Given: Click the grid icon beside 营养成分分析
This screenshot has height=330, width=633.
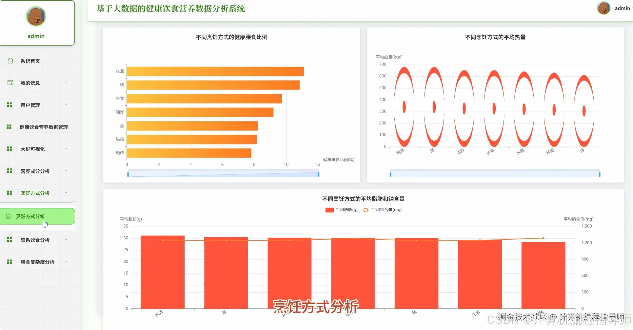Looking at the screenshot, I should coord(10,171).
